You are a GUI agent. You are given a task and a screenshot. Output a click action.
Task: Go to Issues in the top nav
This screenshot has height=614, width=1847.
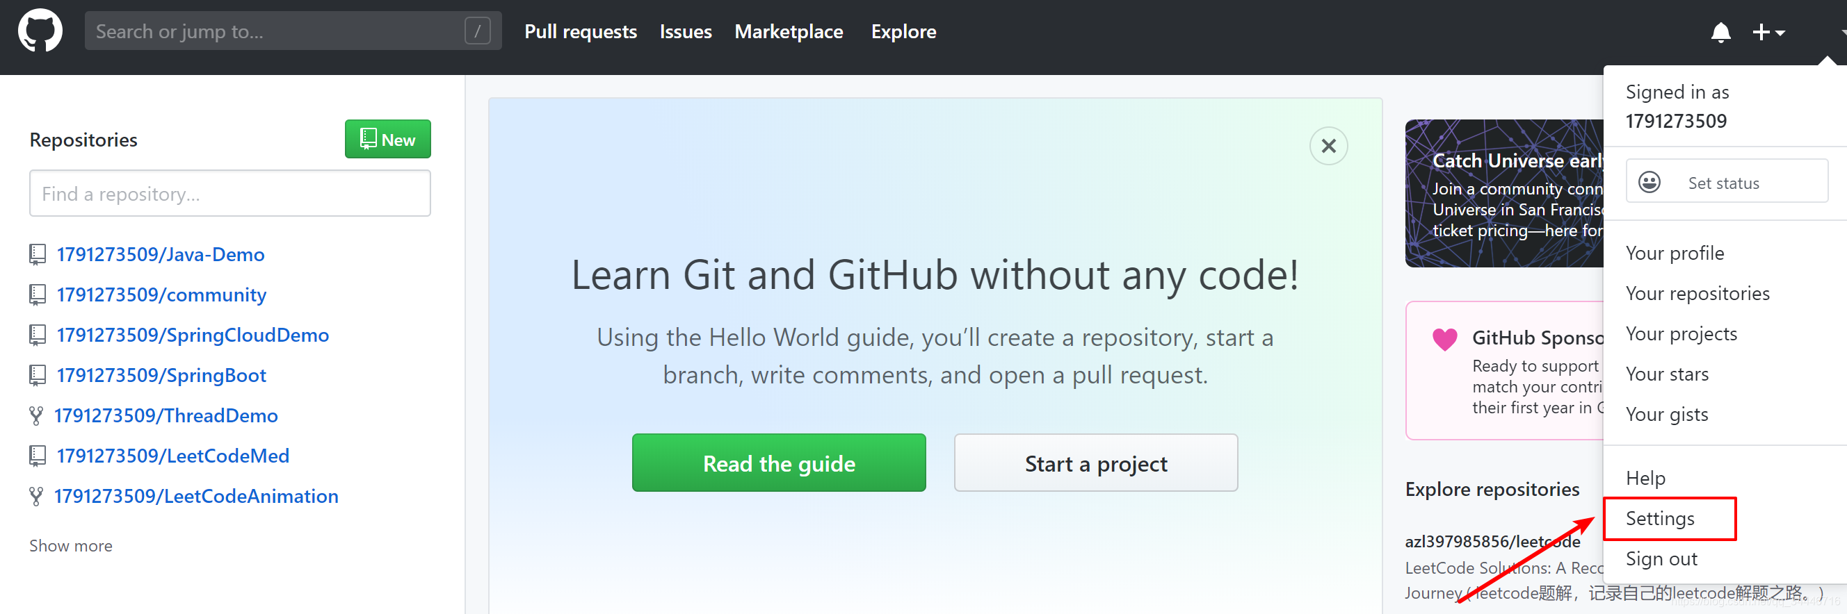tap(686, 31)
